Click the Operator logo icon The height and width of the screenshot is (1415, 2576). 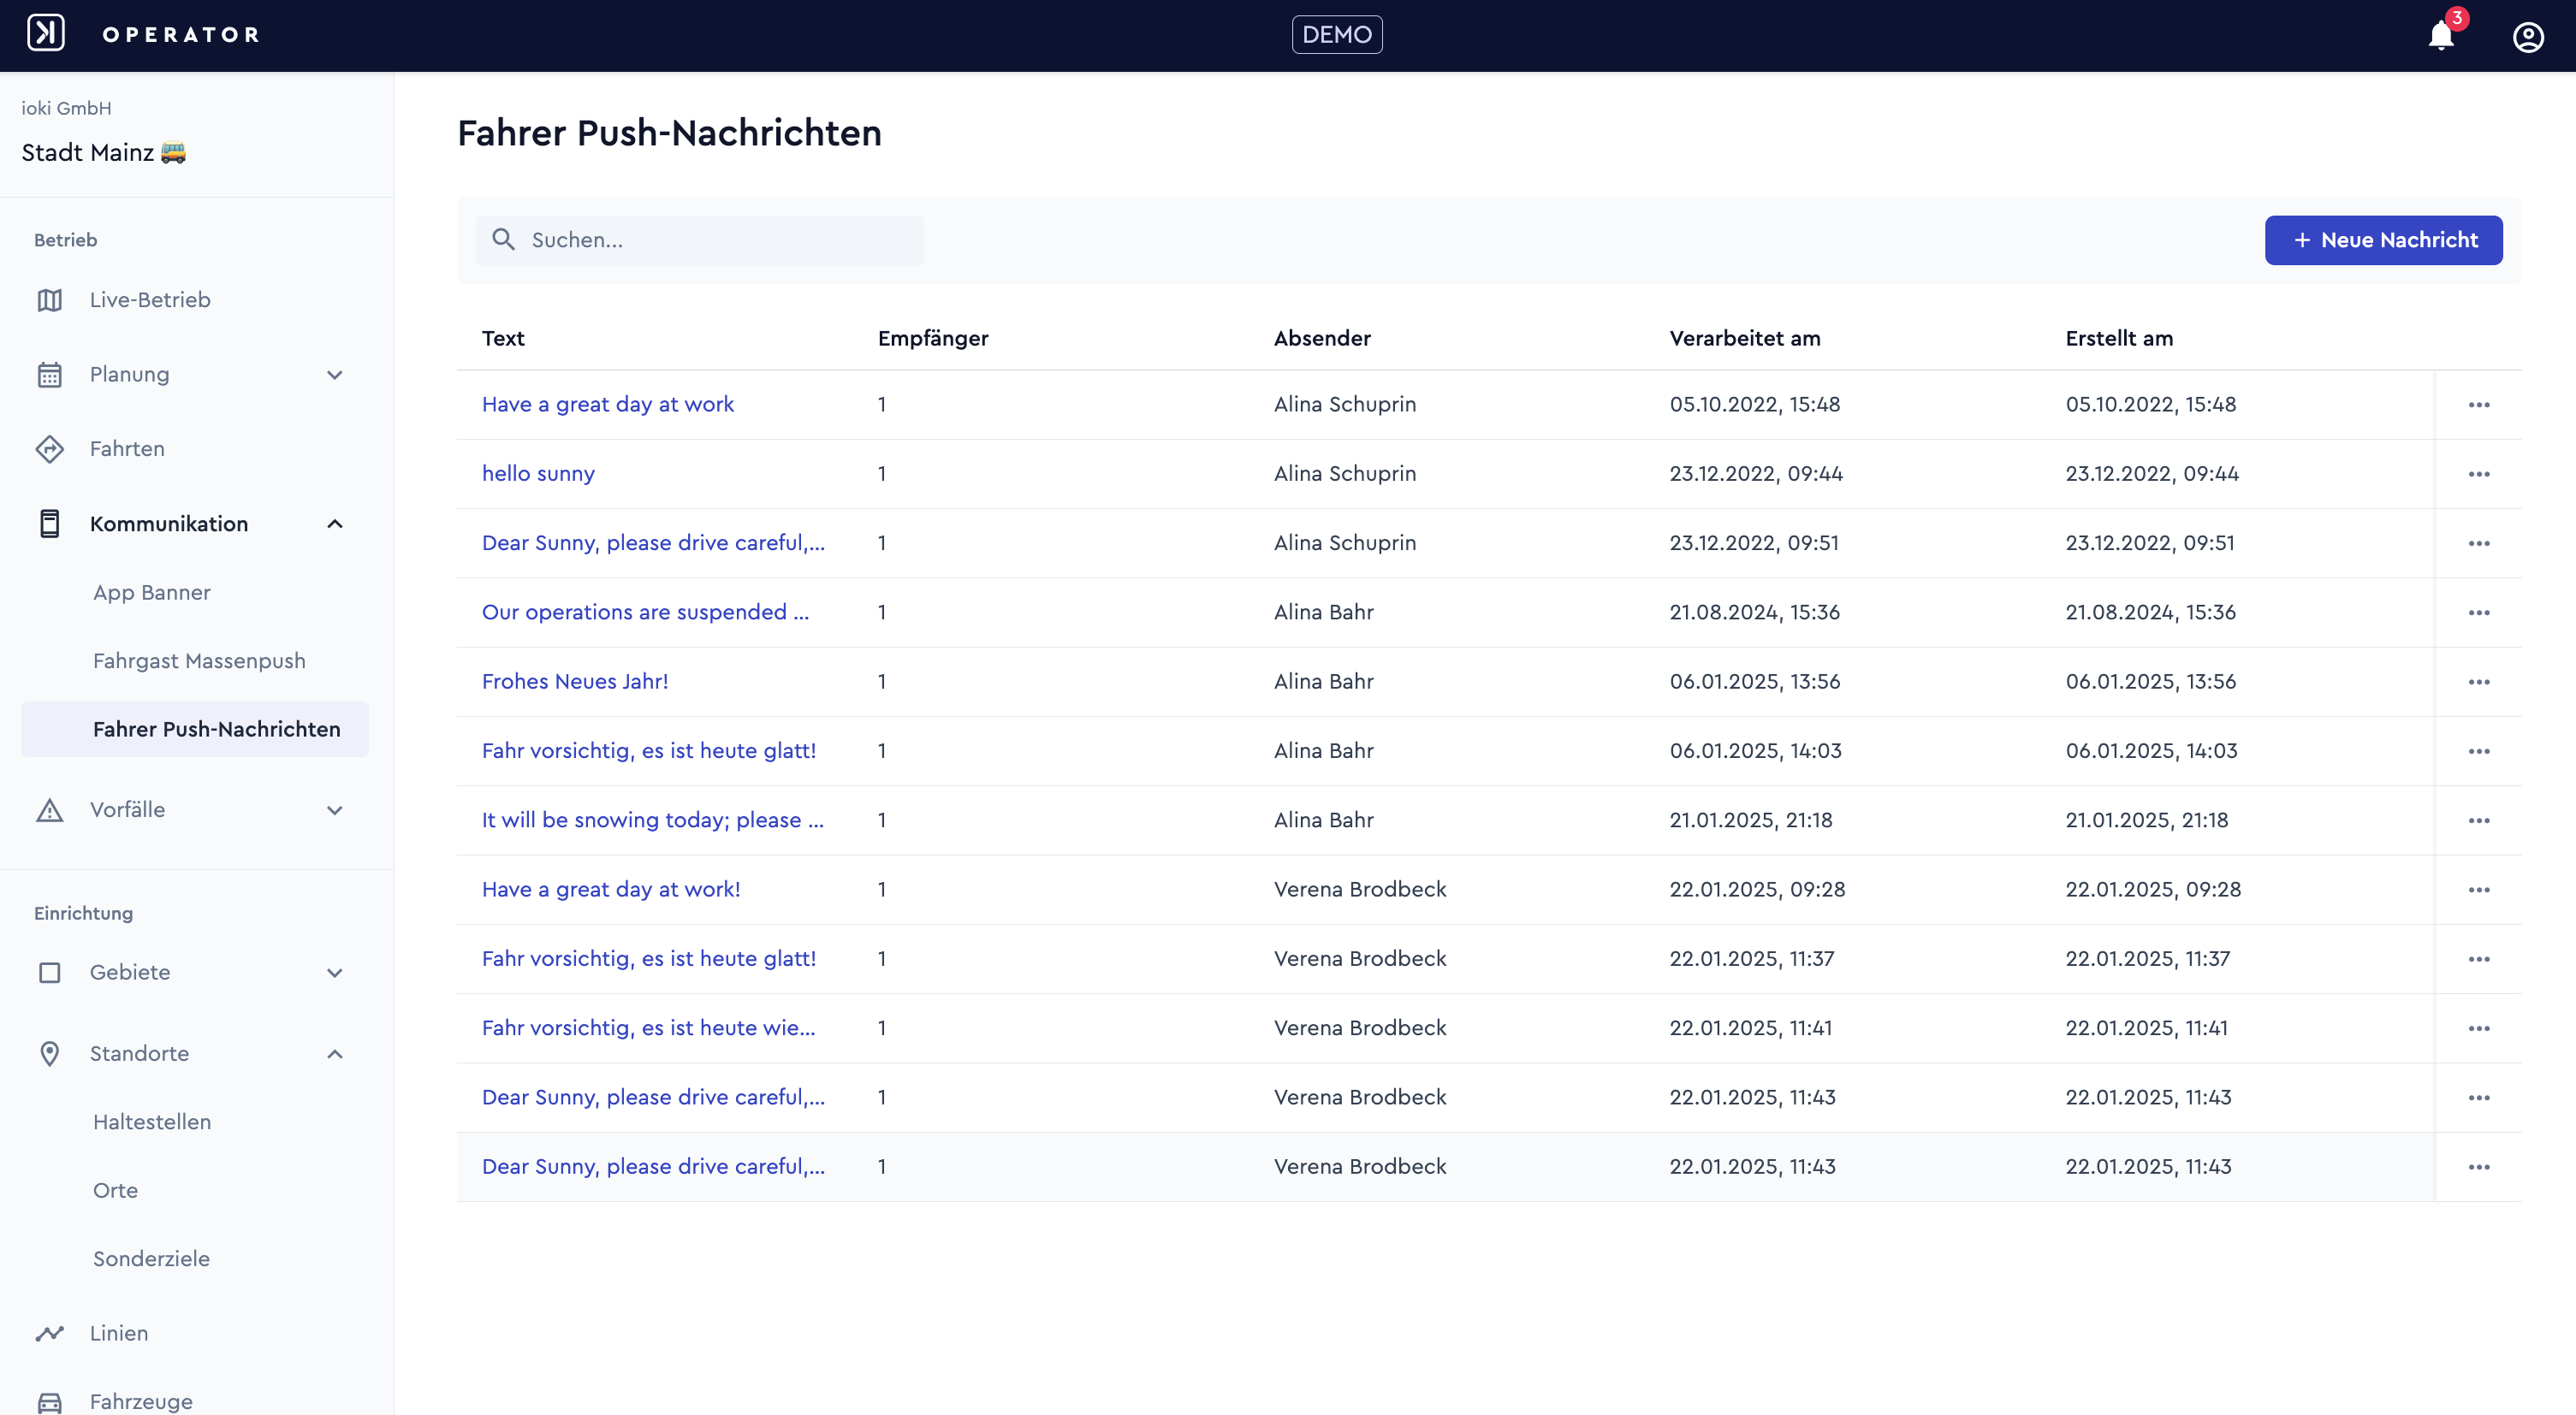pos(46,34)
